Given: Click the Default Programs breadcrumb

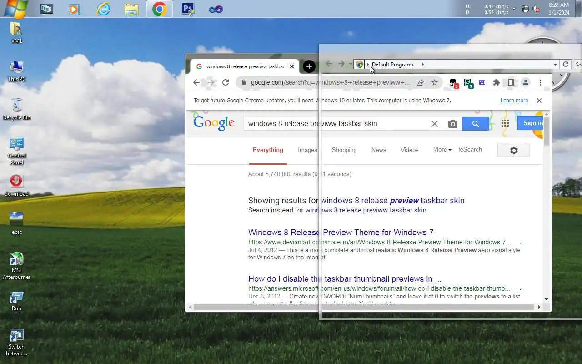Looking at the screenshot, I should 393,65.
